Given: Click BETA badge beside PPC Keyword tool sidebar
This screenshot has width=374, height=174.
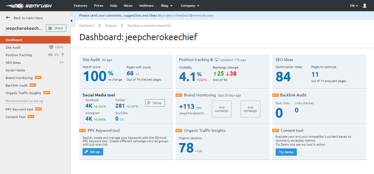Looking at the screenshot, I should (38, 109).
